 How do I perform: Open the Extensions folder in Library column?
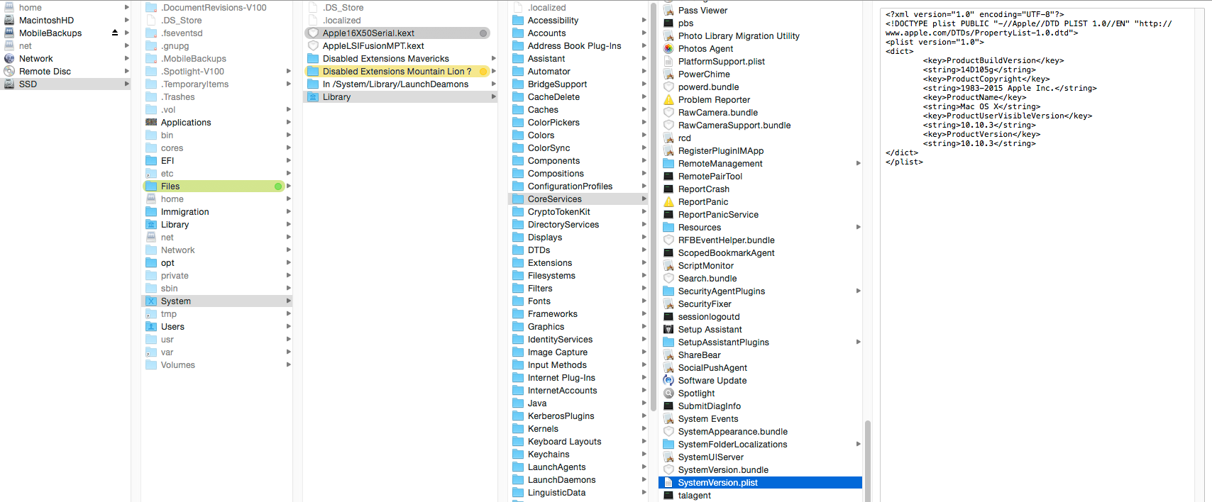(578, 263)
